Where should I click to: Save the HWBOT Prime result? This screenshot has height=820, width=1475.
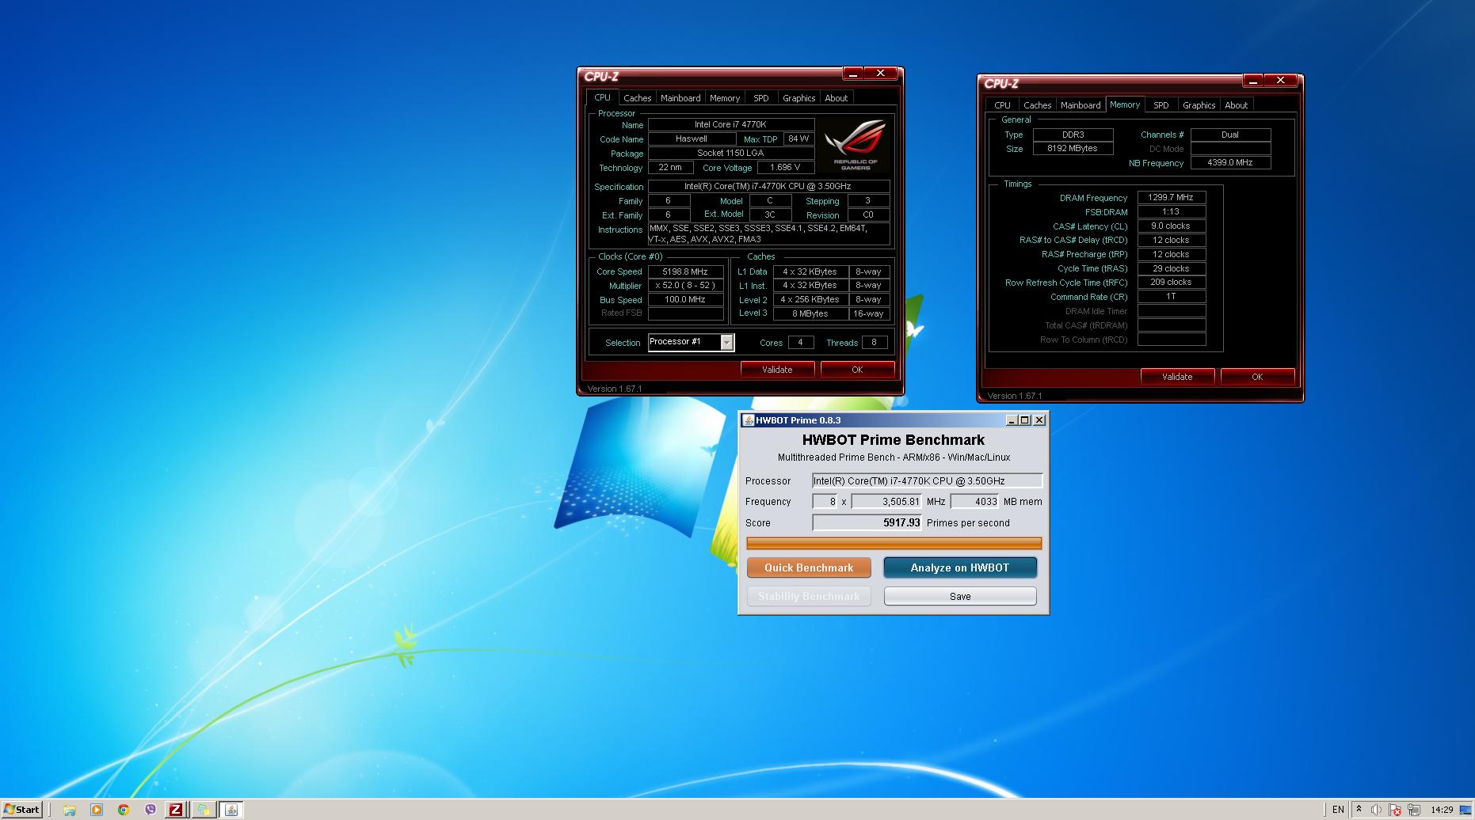pyautogui.click(x=960, y=596)
